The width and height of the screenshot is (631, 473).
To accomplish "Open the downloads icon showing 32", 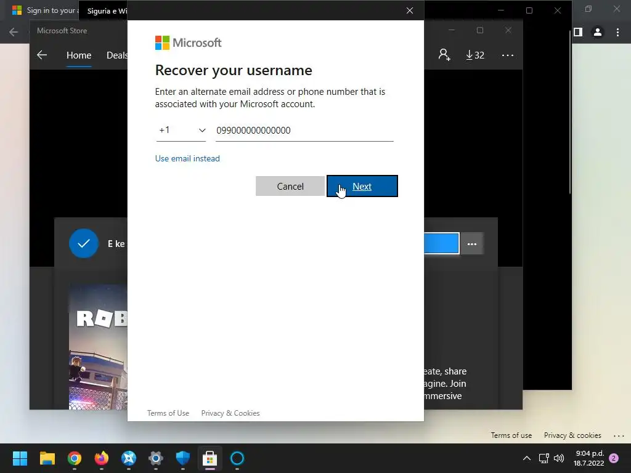I will (x=475, y=55).
